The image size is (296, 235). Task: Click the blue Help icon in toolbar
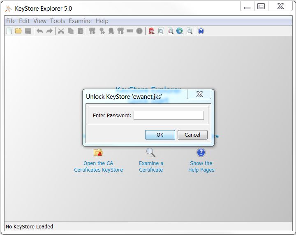201,31
